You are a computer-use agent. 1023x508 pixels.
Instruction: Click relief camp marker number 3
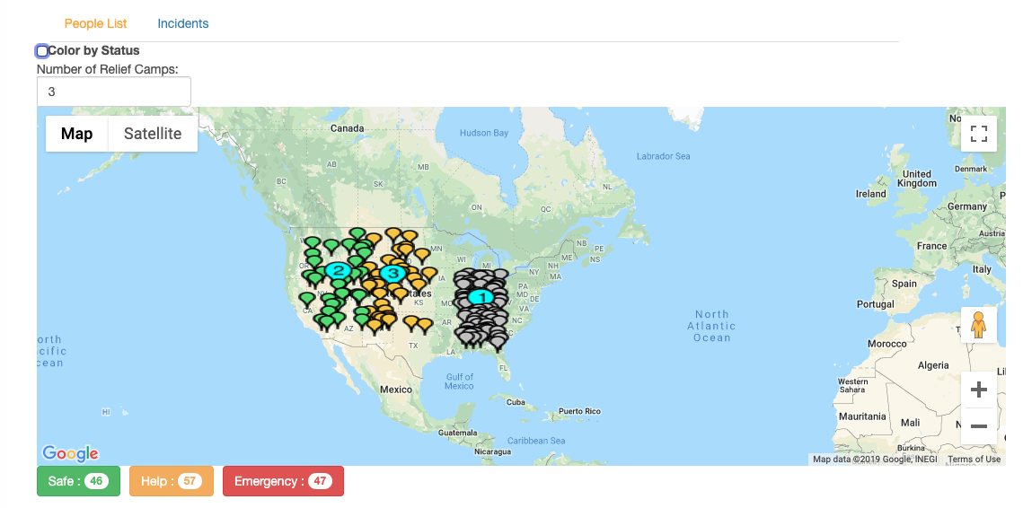pyautogui.click(x=392, y=273)
